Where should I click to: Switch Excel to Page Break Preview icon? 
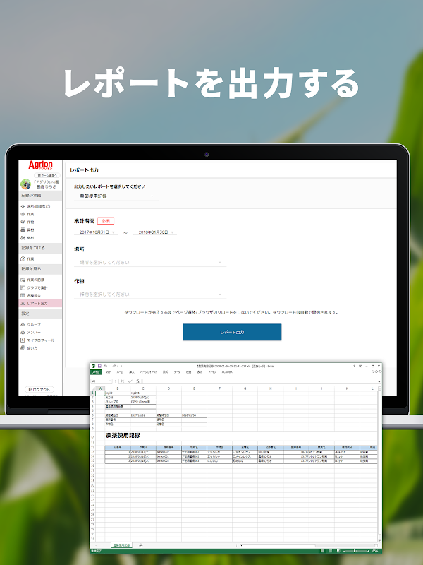pyautogui.click(x=338, y=552)
